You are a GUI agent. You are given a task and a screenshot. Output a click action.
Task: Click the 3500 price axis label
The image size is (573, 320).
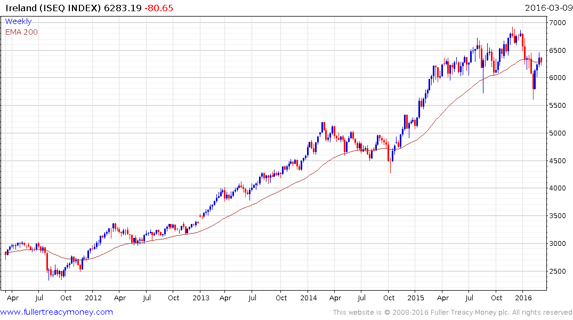[x=558, y=216]
